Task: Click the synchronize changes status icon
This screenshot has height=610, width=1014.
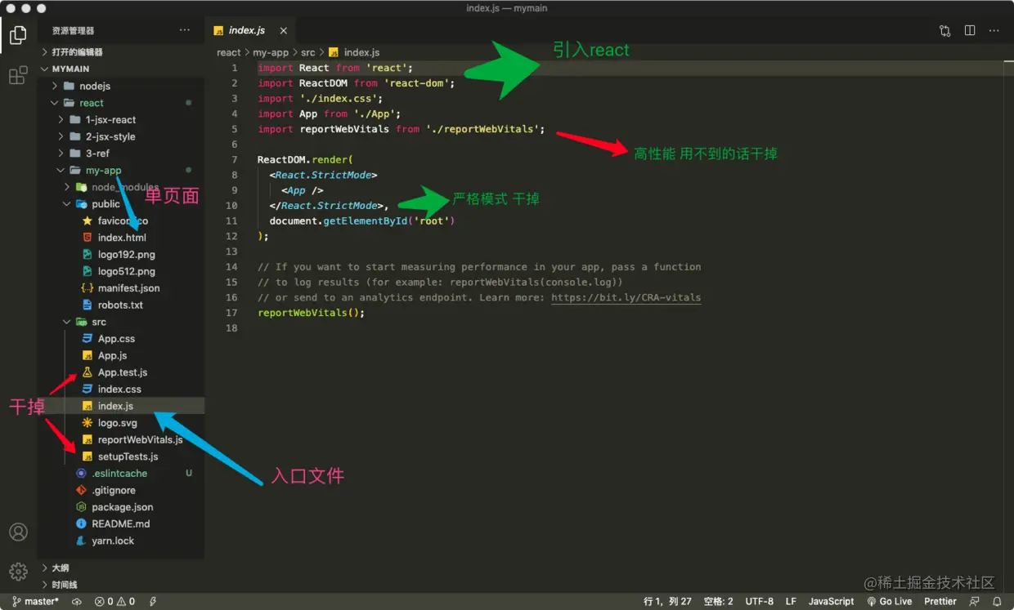Action: pos(77,601)
